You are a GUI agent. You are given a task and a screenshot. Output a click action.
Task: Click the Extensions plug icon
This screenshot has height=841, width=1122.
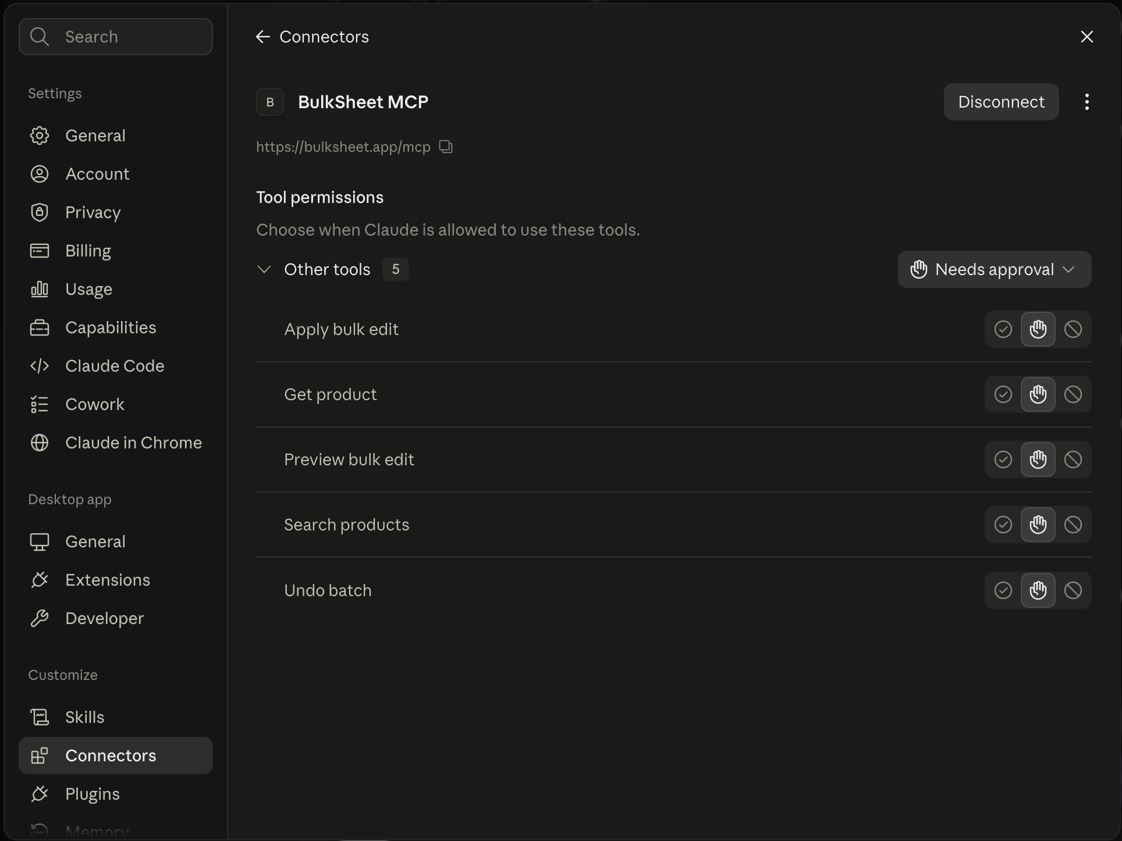click(x=40, y=580)
